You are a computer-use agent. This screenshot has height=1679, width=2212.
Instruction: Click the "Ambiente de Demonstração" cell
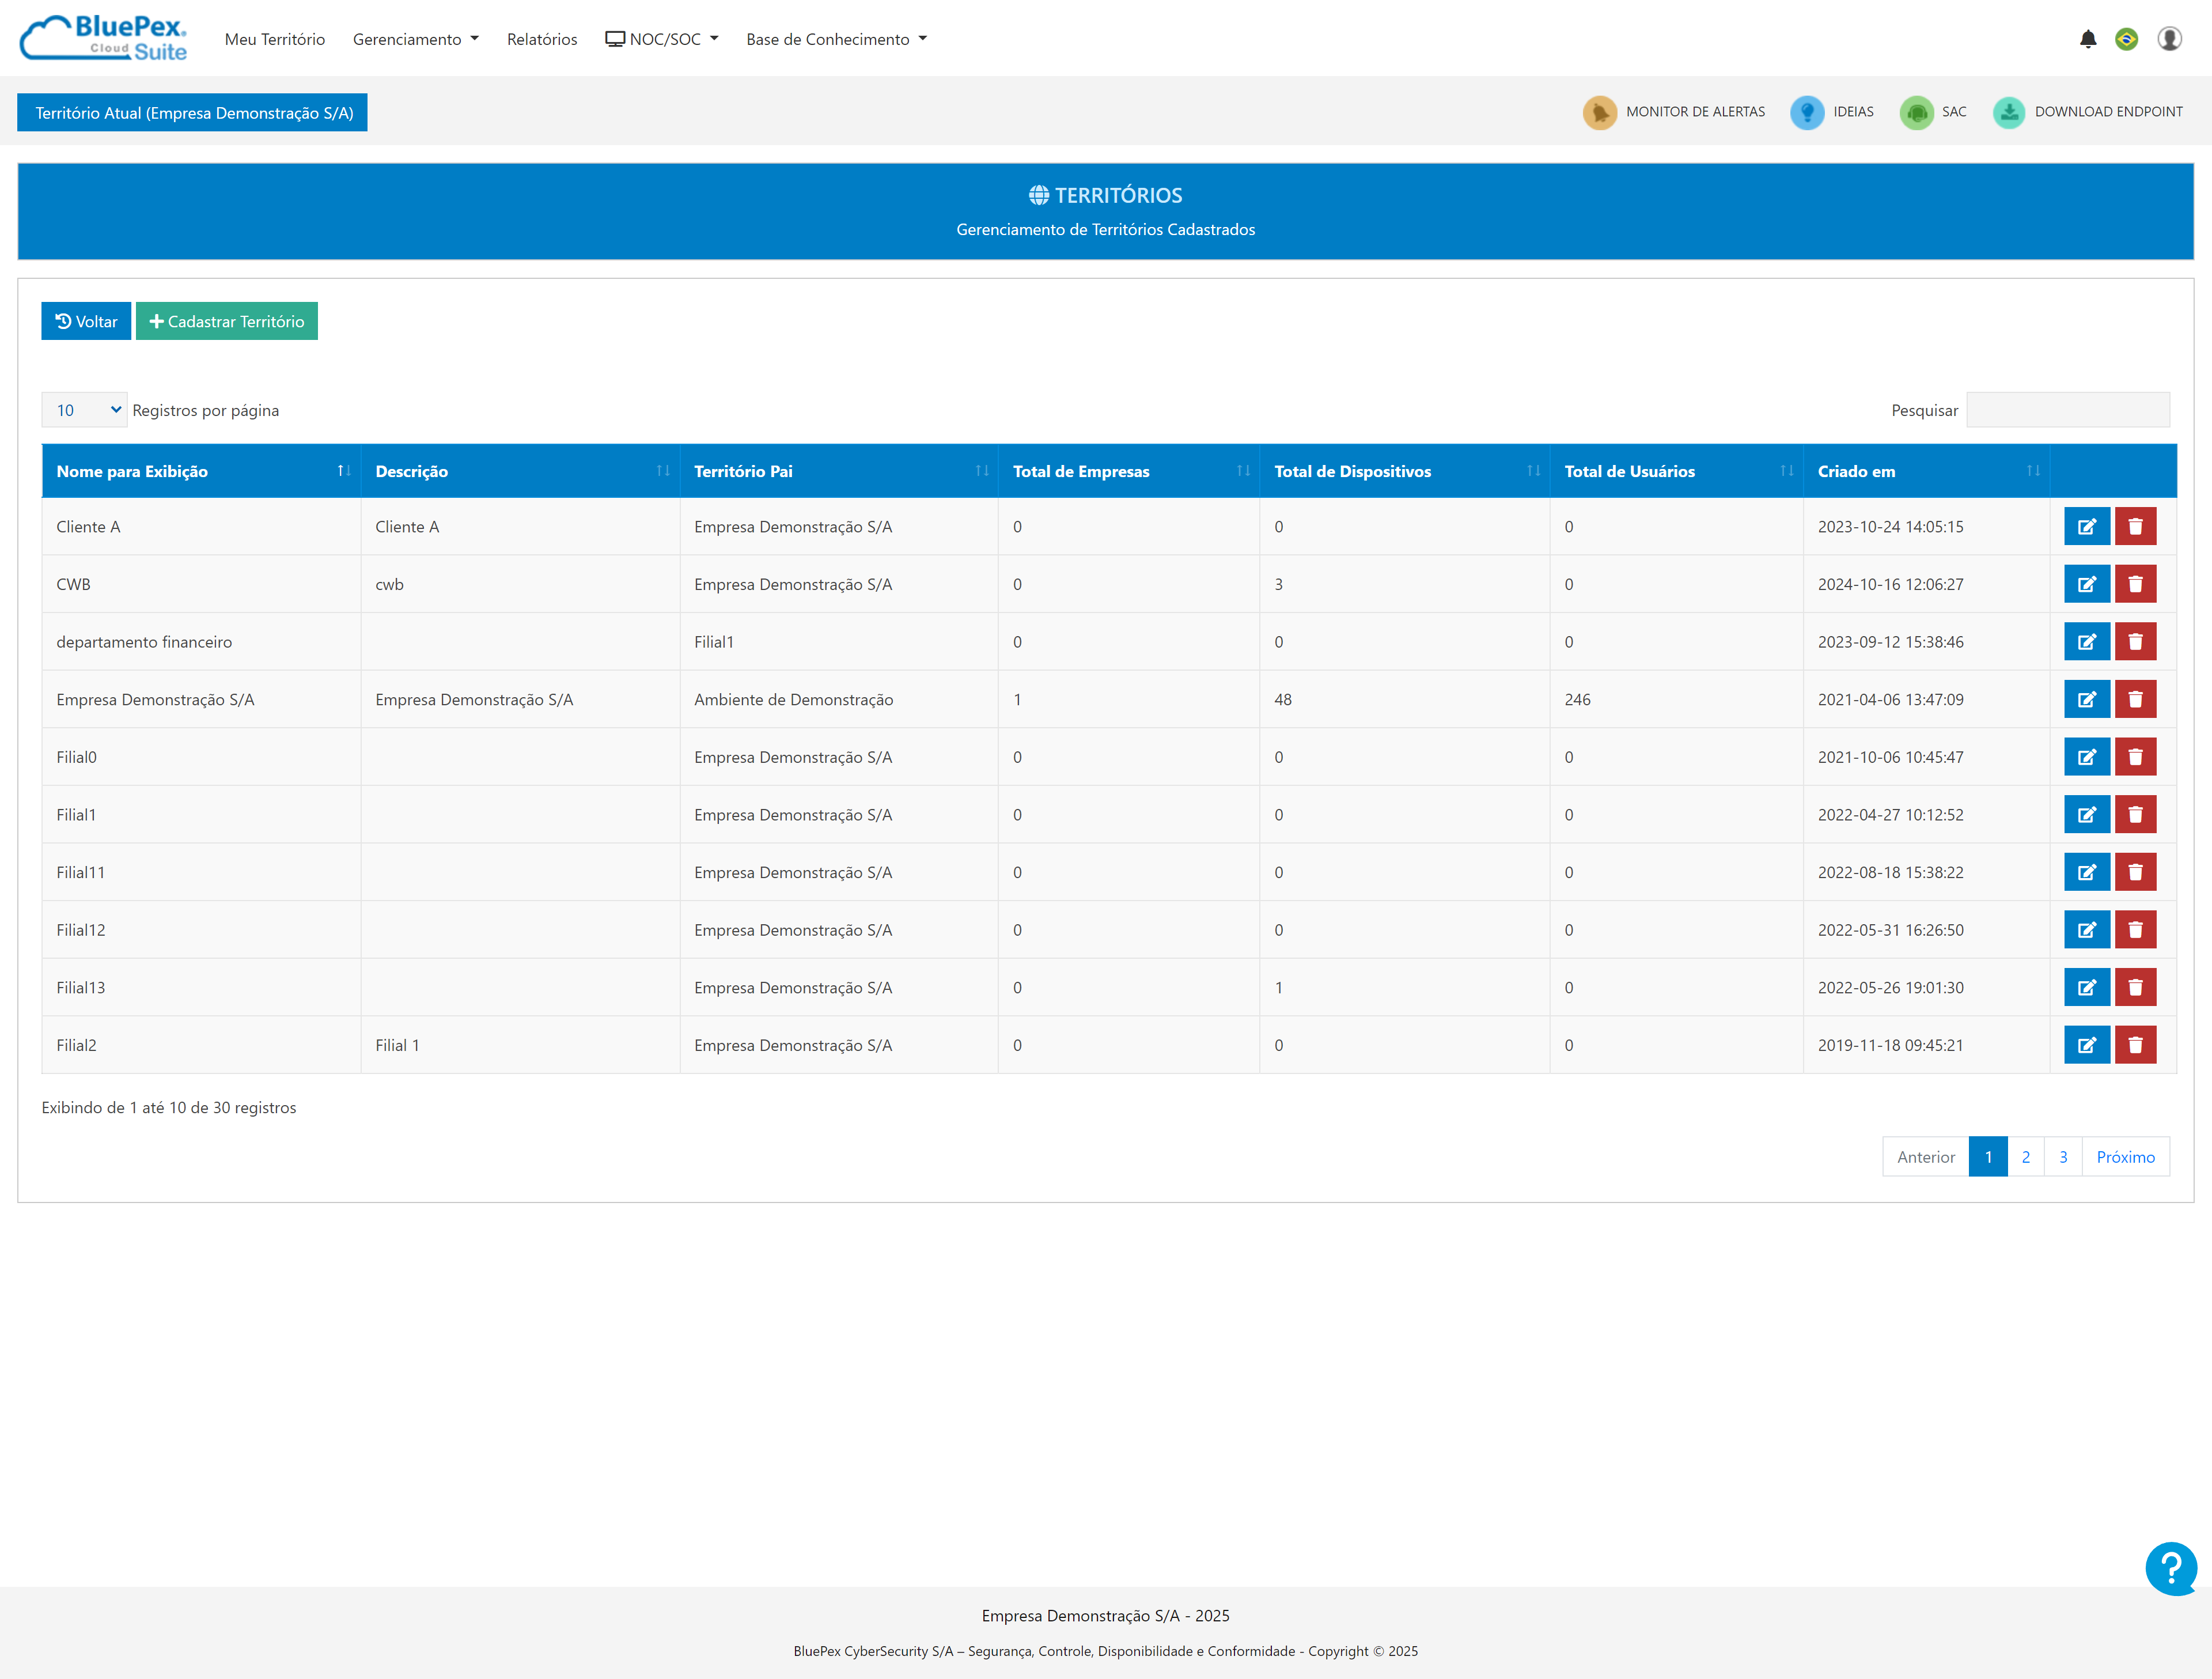(839, 699)
